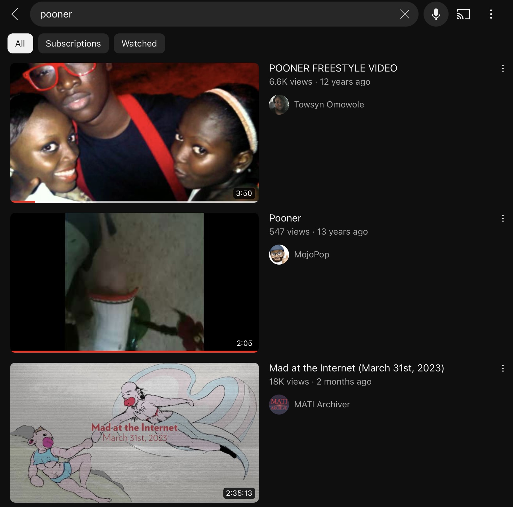The height and width of the screenshot is (507, 513).
Task: Click the Towsyn Omowole channel name
Action: click(329, 105)
